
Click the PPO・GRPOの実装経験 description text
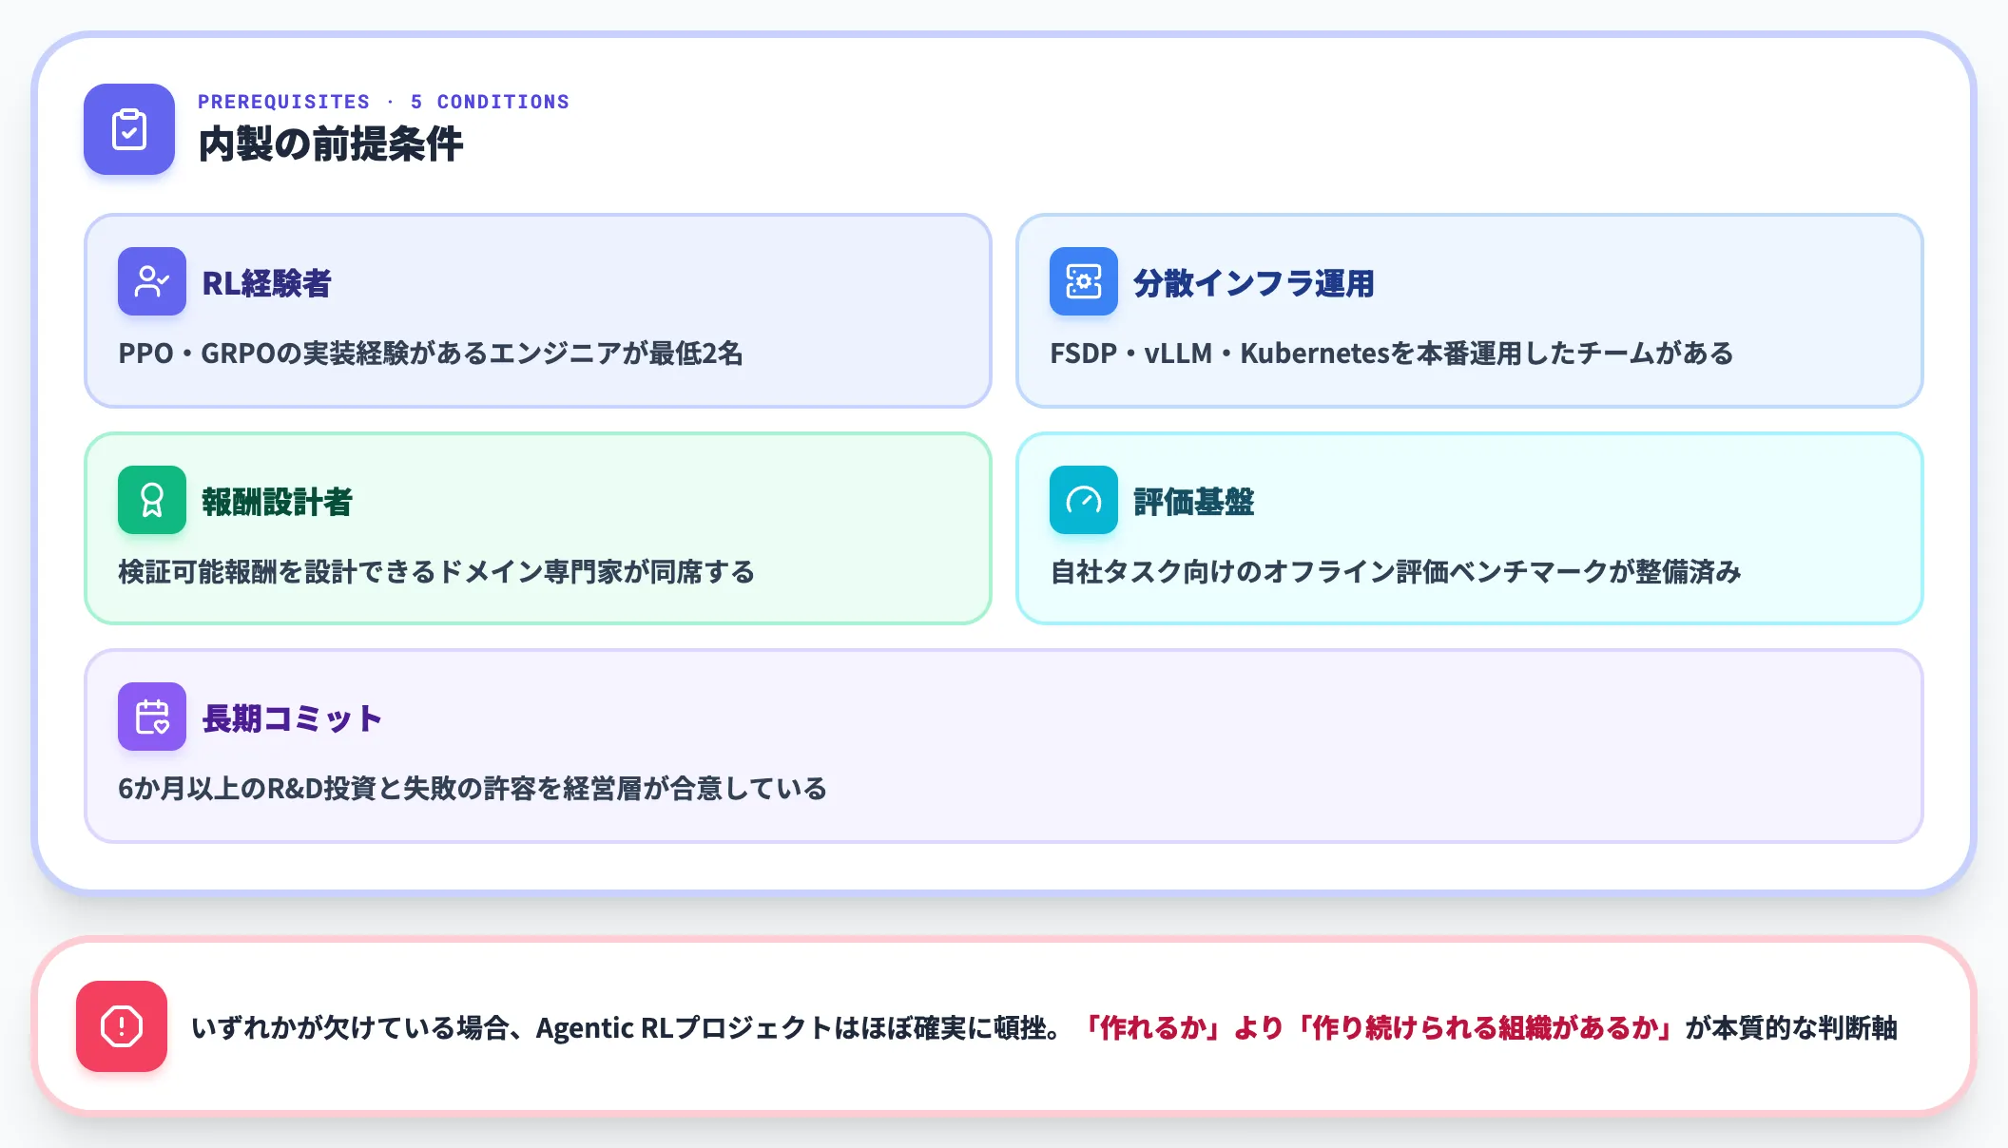click(x=431, y=354)
